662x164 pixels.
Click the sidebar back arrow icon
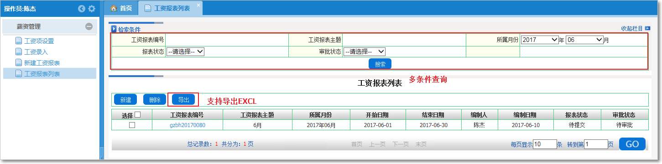tap(82, 9)
